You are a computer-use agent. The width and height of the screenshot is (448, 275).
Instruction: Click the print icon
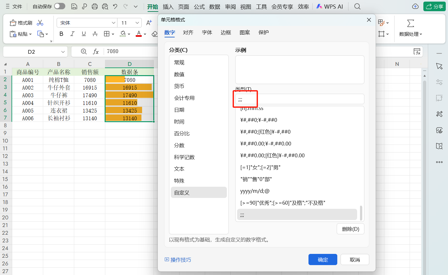pos(94,6)
